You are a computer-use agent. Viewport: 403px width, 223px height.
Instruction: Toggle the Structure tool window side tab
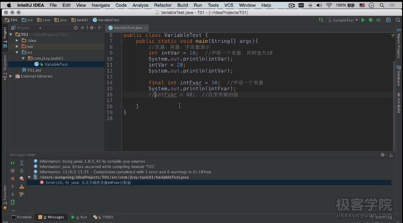pos(5,64)
